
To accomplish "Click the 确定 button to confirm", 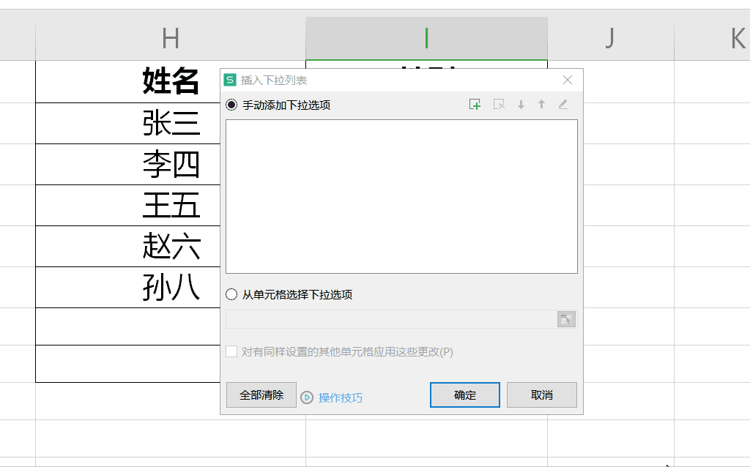I will click(x=464, y=395).
